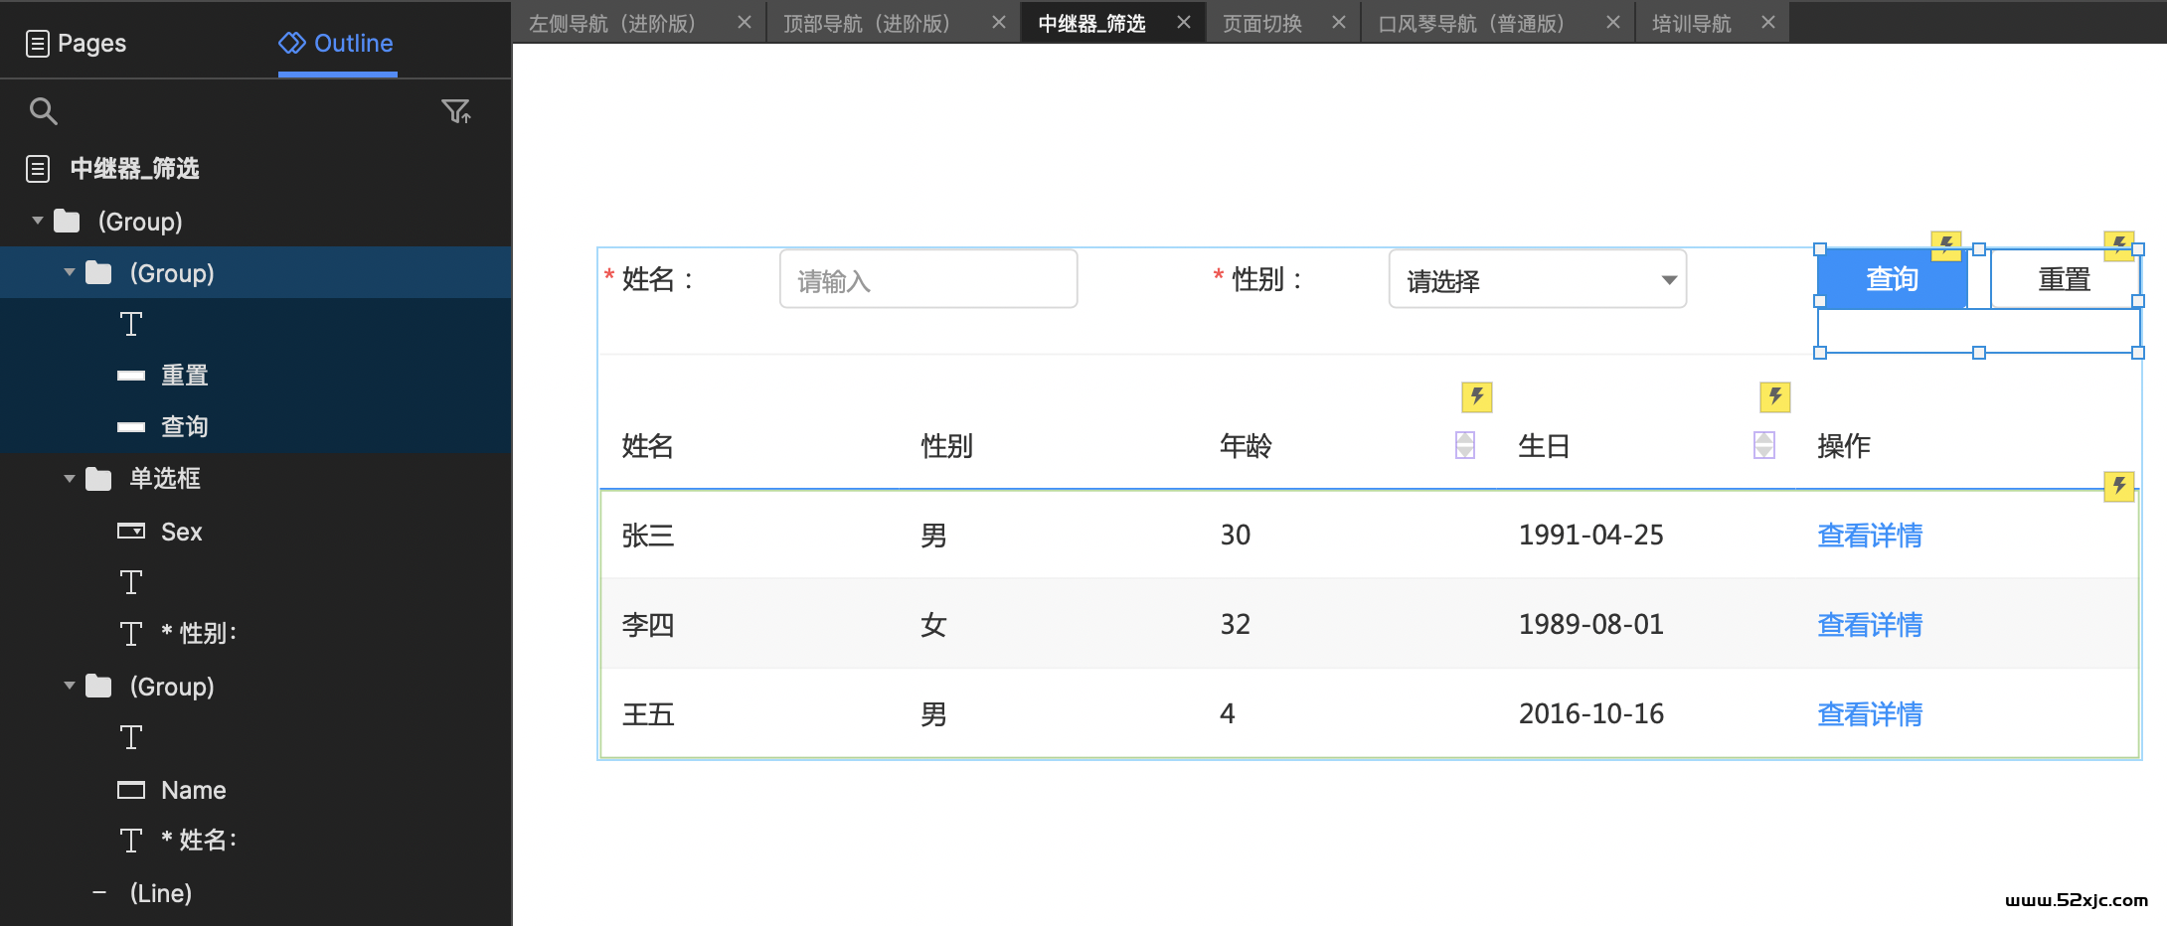Close the 培训导航 tab
2167x926 pixels.
[x=1767, y=22]
